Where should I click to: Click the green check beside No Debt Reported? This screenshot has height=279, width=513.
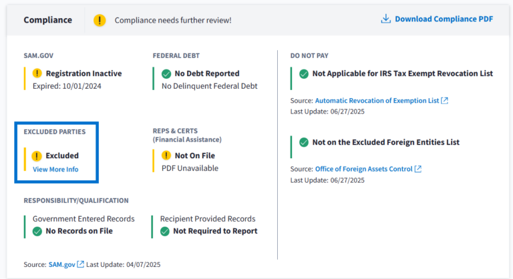166,73
